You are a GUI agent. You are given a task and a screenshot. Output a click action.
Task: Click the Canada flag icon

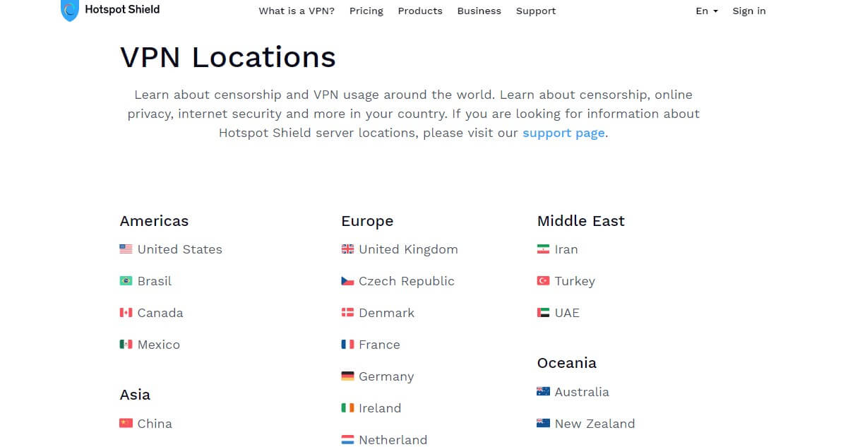pyautogui.click(x=126, y=313)
